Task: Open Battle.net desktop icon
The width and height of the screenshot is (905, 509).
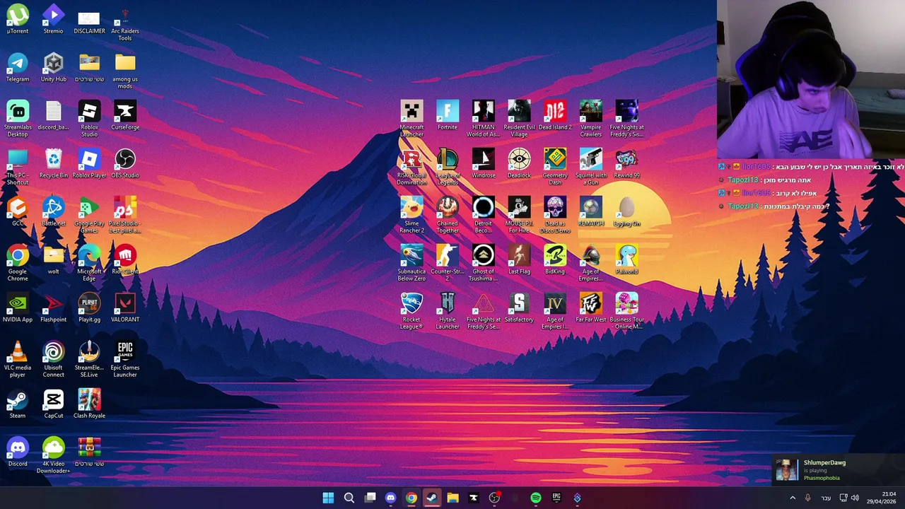Action: [x=53, y=212]
